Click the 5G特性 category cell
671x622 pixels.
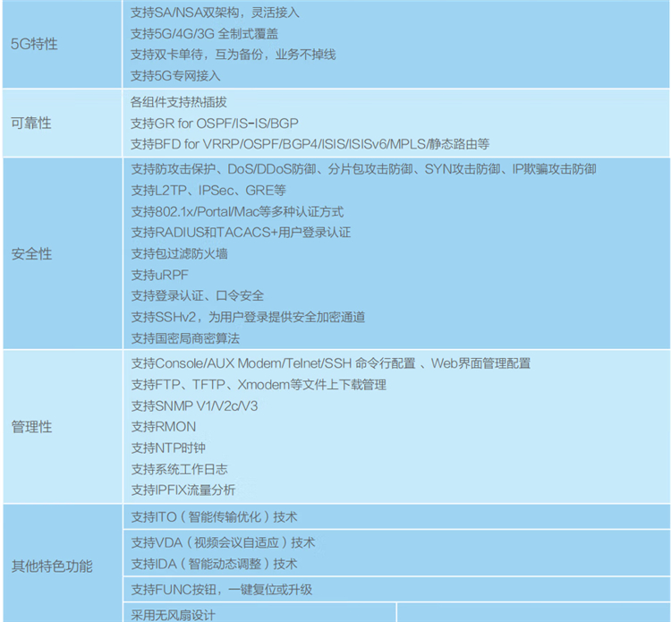[x=34, y=44]
